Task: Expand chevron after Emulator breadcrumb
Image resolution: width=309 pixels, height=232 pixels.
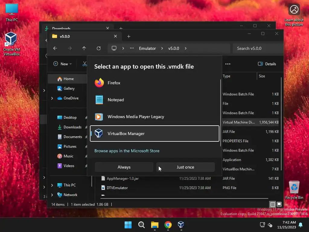Action: [x=162, y=48]
